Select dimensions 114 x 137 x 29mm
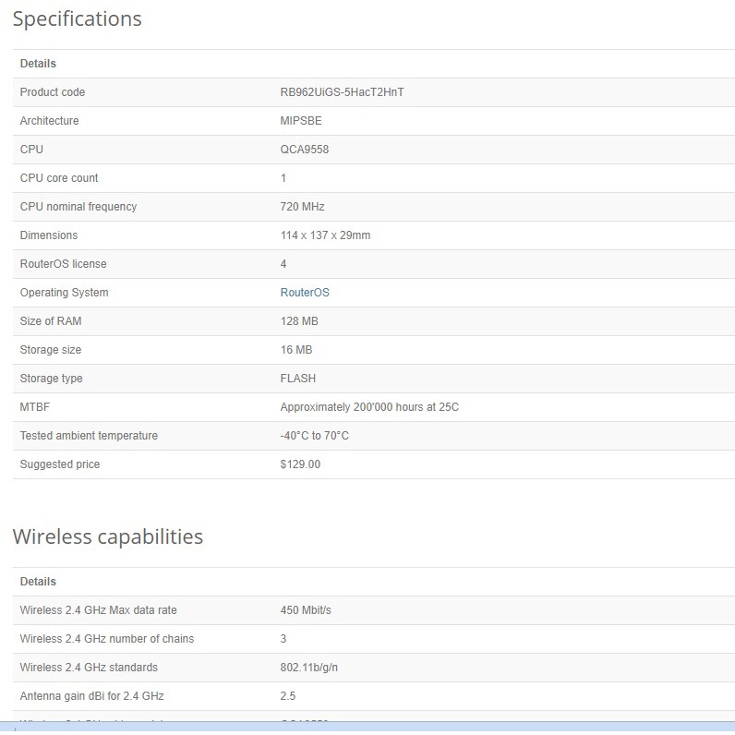Screen dimensions: 735x735 click(325, 235)
